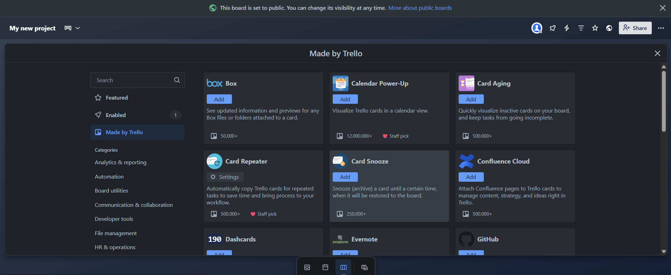Click the Box power-up logo
This screenshot has height=275, width=671.
(214, 83)
